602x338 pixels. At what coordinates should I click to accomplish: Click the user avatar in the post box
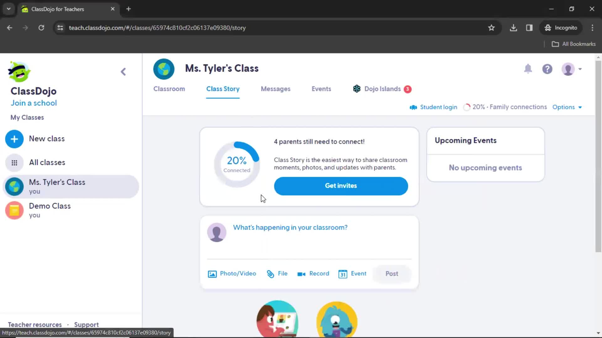click(217, 232)
